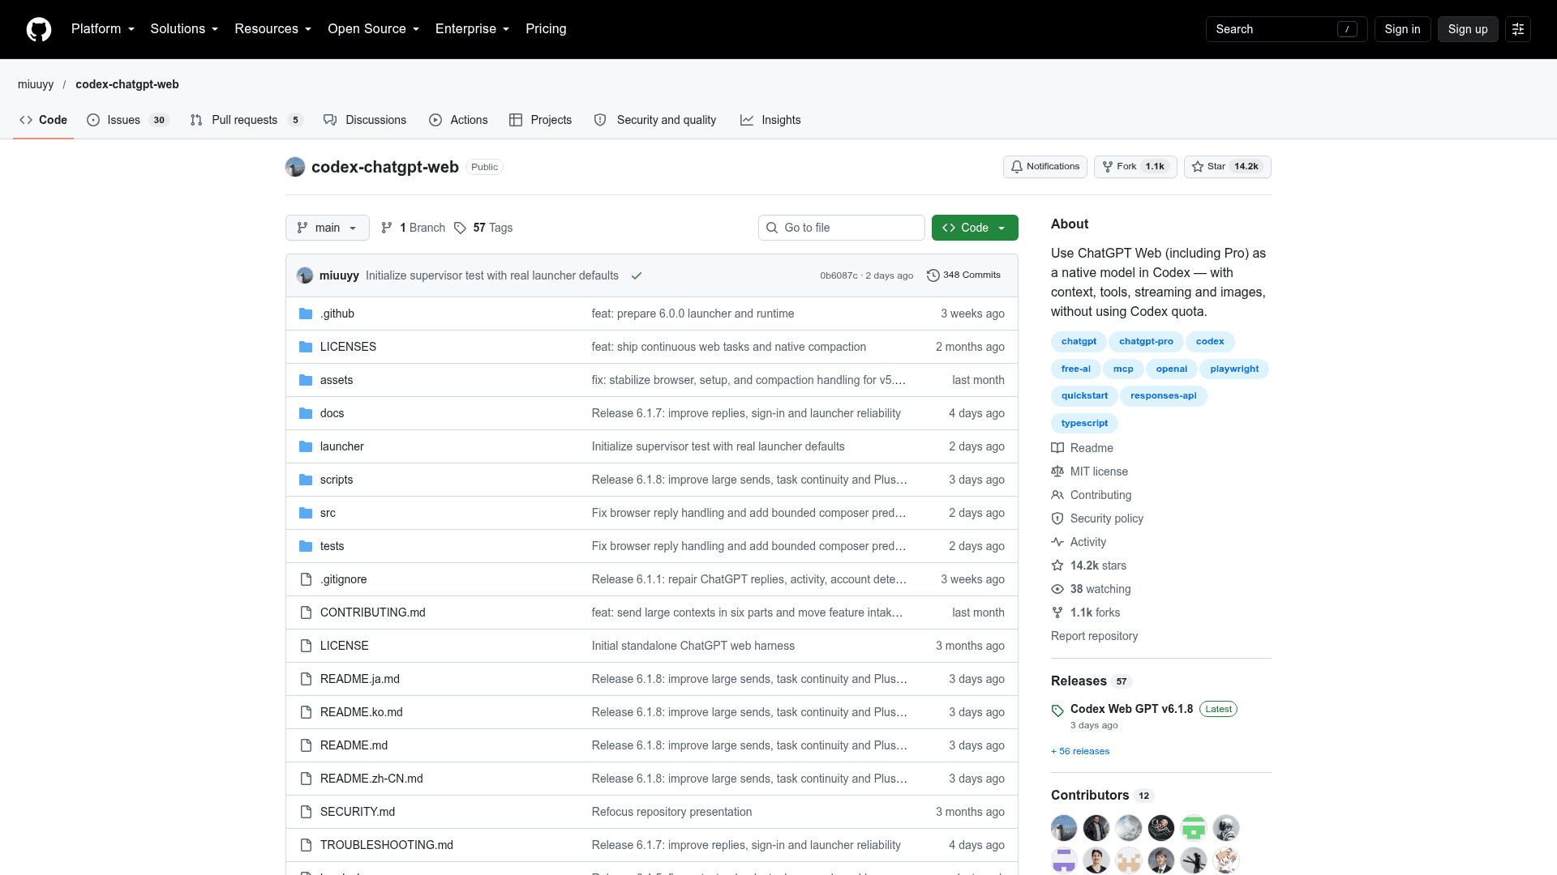Open the + 56 releases link
The height and width of the screenshot is (875, 1557).
[1080, 752]
